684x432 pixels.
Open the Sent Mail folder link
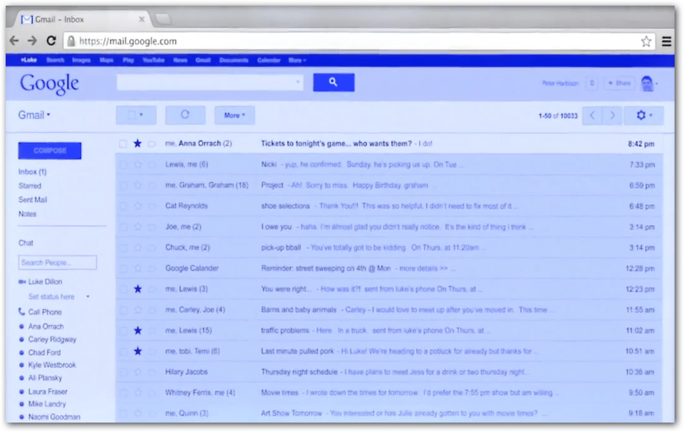(x=32, y=200)
